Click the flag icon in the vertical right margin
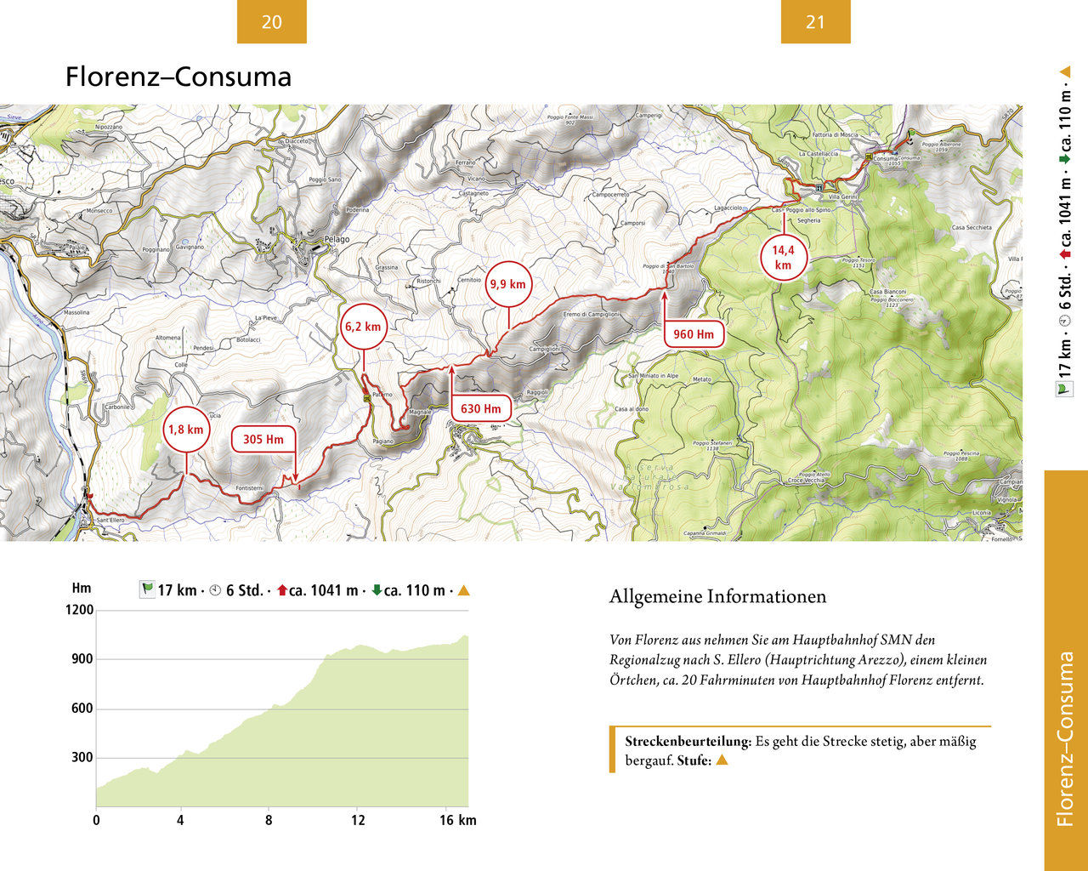The image size is (1088, 871). [1064, 388]
